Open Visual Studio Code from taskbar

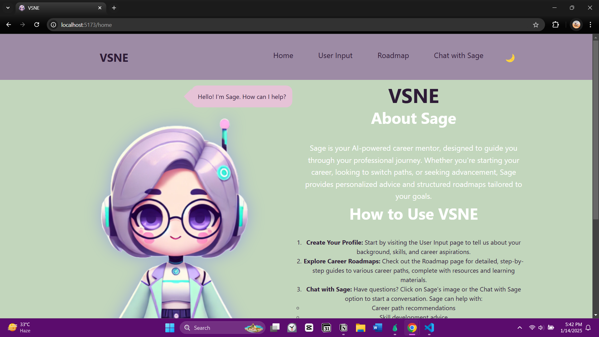click(x=429, y=328)
